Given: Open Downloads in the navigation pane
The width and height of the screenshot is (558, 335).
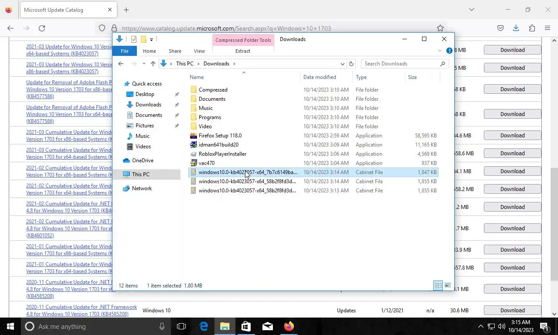Looking at the screenshot, I should [x=148, y=105].
